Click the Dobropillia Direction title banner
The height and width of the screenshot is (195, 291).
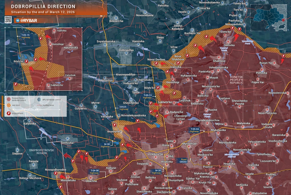point(43,7)
